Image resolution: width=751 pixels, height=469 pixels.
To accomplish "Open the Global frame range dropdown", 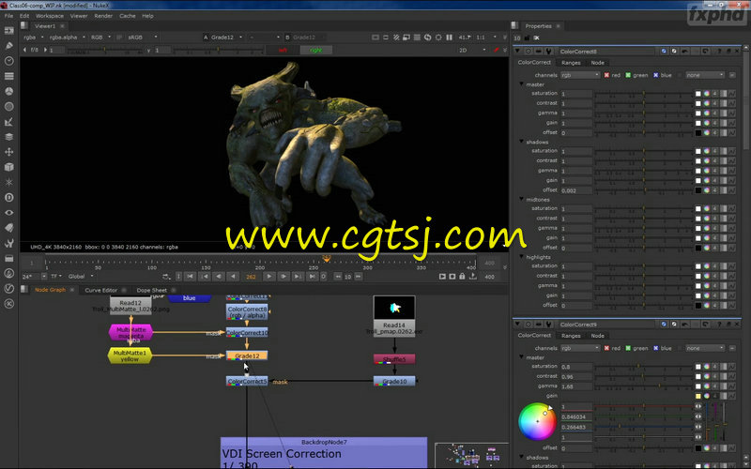I will click(x=81, y=276).
